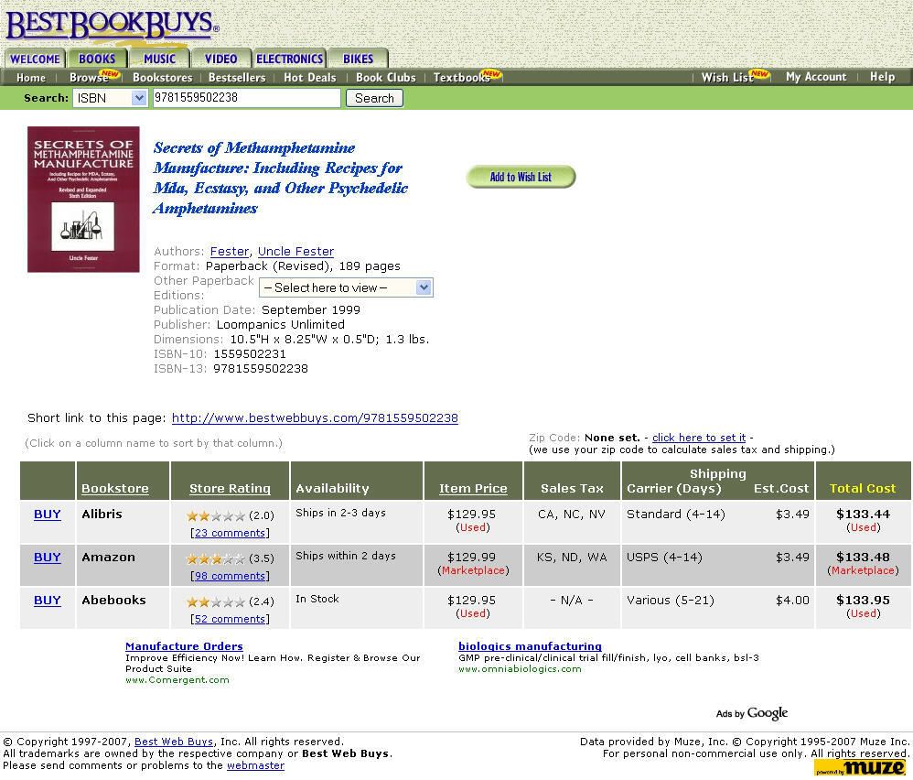Open the www.Comergent.com ad URL

[177, 680]
